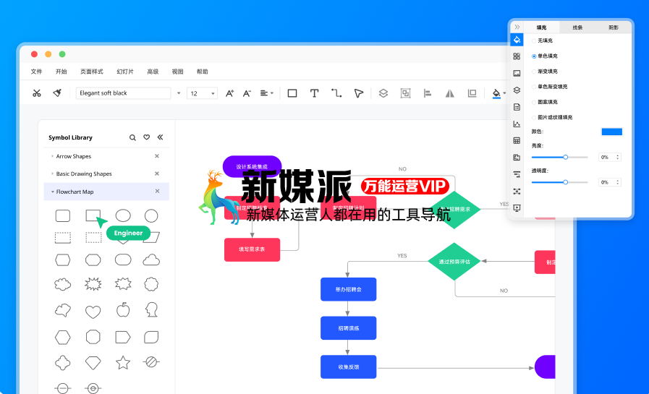The image size is (649, 394).
Task: Close the Basic Drawing Shapes library
Action: [157, 174]
